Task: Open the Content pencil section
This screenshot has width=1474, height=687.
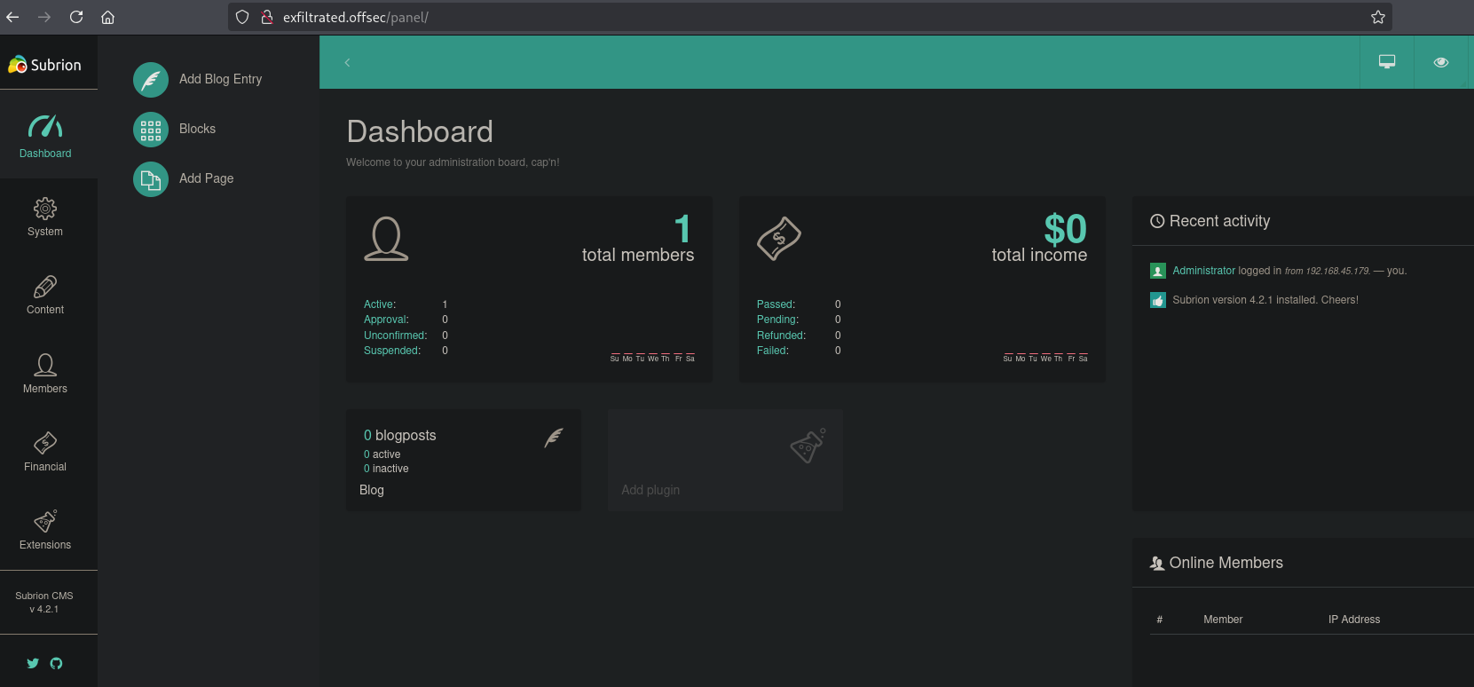Action: point(45,296)
